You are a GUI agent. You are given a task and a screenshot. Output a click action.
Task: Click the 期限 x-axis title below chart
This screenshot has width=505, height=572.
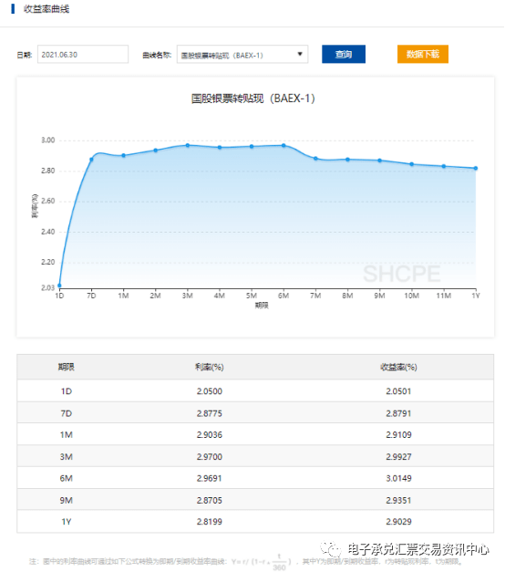(262, 306)
